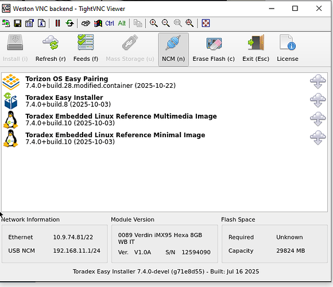This screenshot has width=333, height=287.
Task: Select the Toradex Easy Installer entry
Action: click(164, 101)
